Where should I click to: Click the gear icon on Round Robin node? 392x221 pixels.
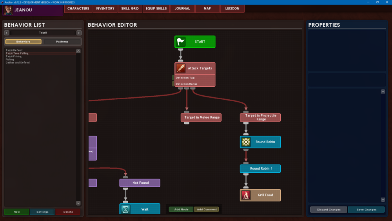pyautogui.click(x=246, y=142)
